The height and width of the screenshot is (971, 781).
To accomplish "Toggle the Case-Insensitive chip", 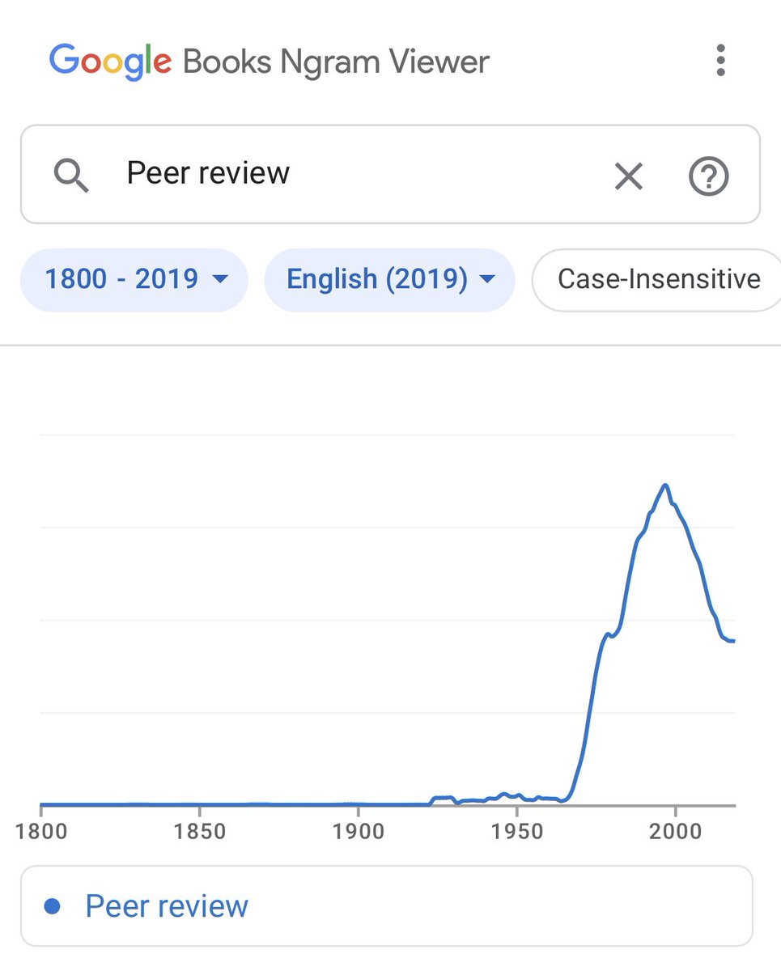I will point(658,279).
